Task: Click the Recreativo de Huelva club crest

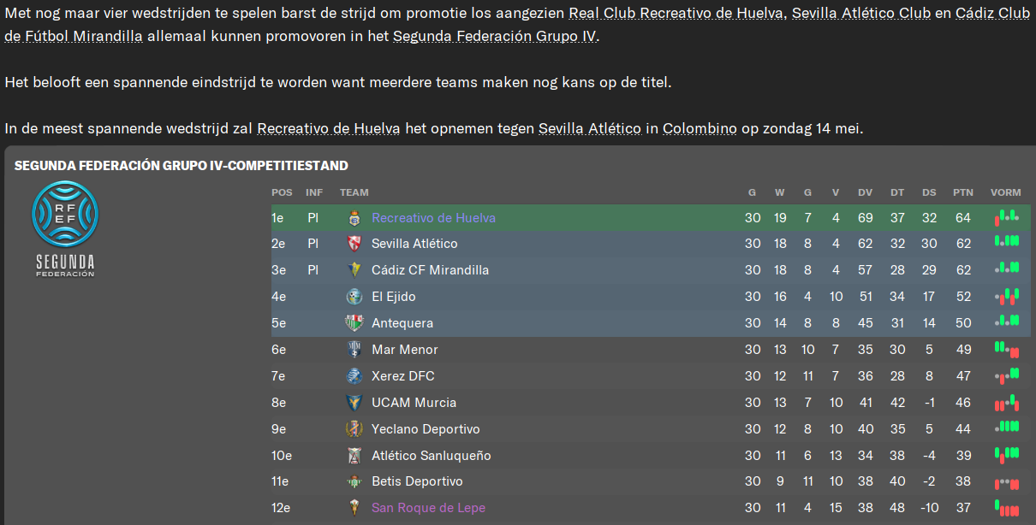Action: point(354,218)
